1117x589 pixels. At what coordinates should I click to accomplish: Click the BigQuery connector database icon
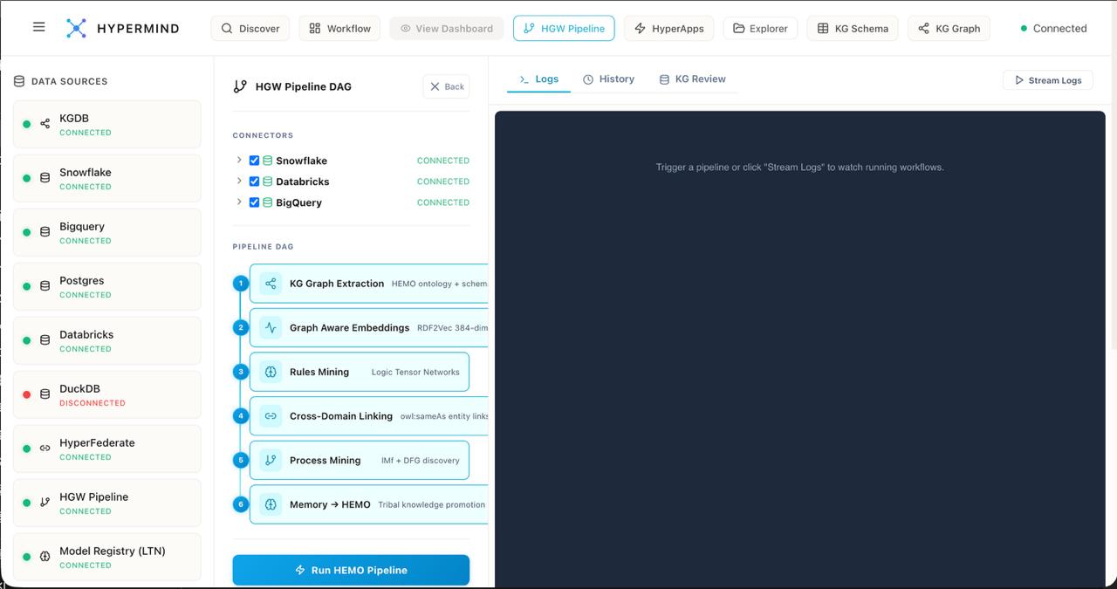pos(268,202)
